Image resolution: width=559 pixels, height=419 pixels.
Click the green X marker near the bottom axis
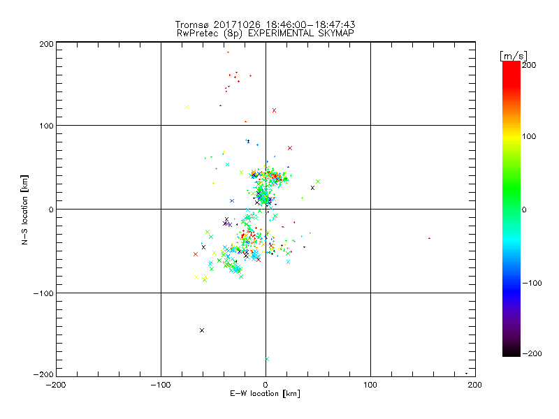pyautogui.click(x=267, y=359)
